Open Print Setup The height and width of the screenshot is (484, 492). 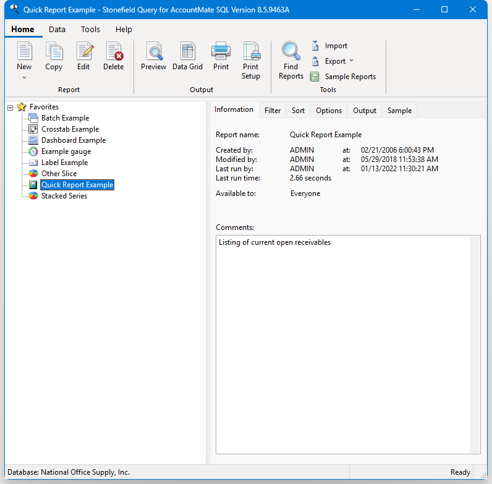[x=251, y=52]
